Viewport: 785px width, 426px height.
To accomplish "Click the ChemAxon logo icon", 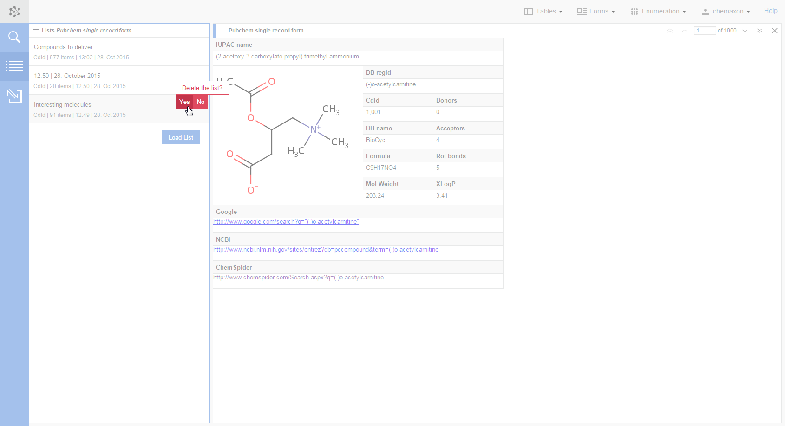I will (x=14, y=12).
